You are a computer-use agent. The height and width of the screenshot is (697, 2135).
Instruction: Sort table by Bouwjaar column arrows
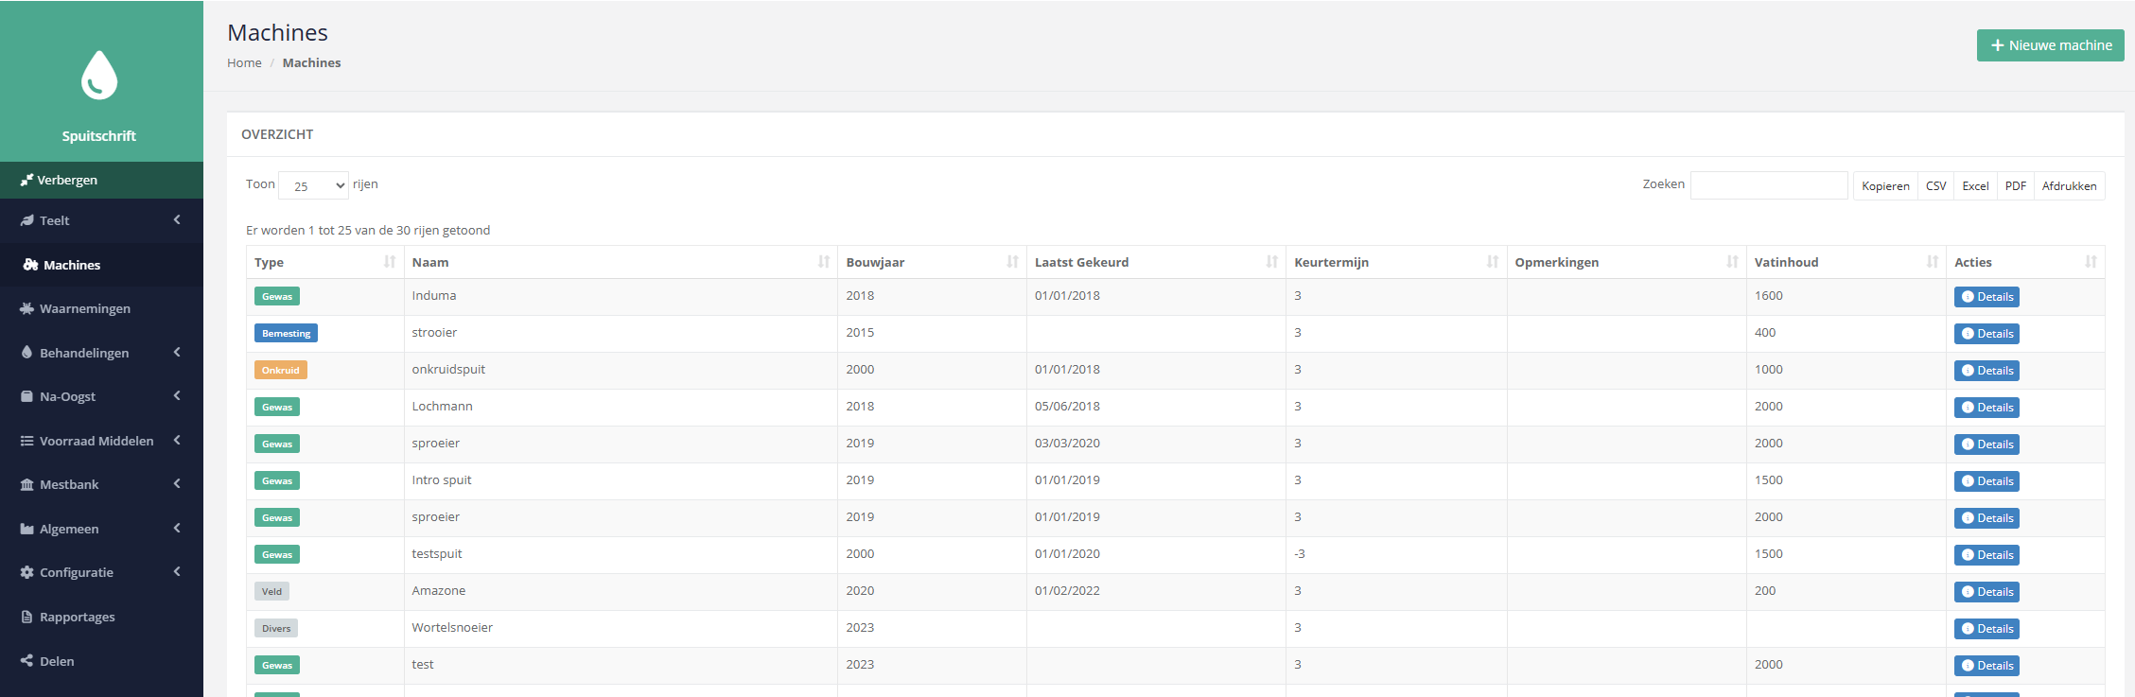click(x=1013, y=262)
